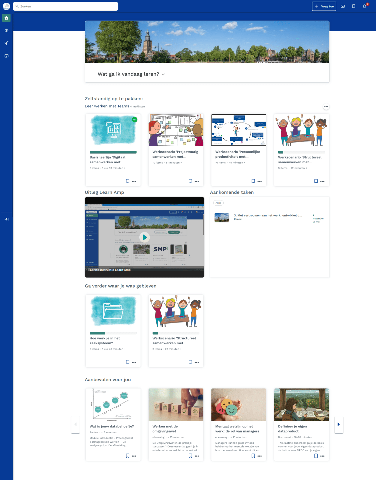Select the Altijd filter in Aankomende taken
This screenshot has height=480, width=376.
coord(218,203)
